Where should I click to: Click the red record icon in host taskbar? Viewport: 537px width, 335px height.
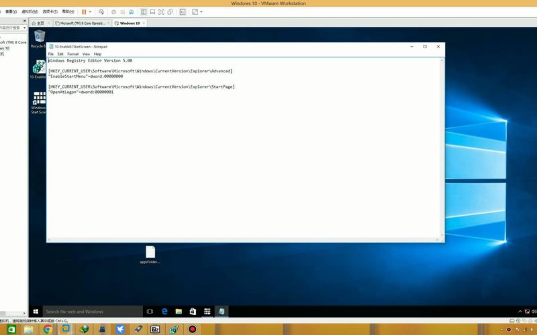[x=193, y=329]
